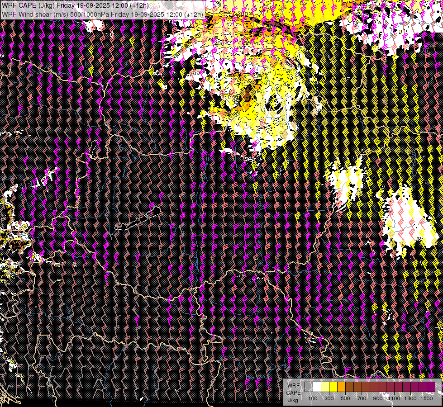
Task: Click the legend value 900
Action: pos(378,398)
